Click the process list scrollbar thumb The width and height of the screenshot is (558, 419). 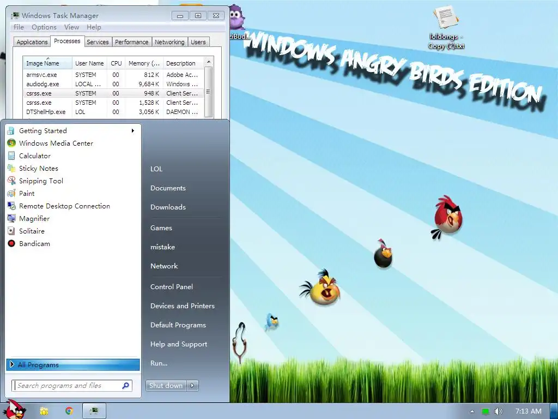click(x=209, y=92)
